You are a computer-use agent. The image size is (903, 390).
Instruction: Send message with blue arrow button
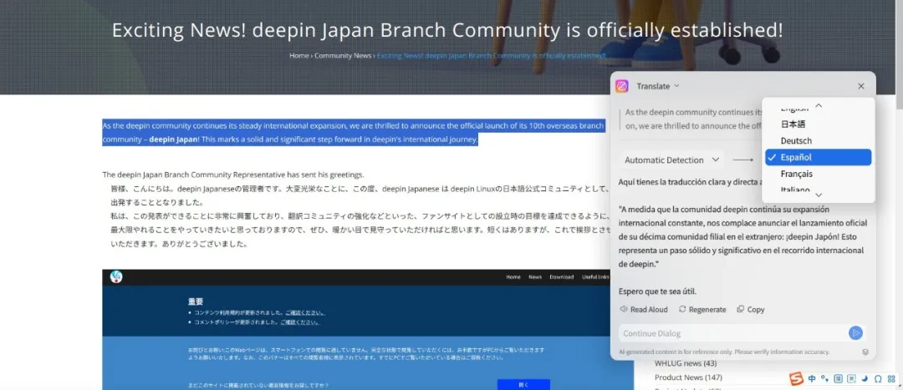tap(855, 333)
